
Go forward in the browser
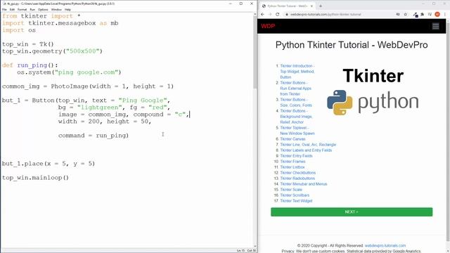[x=270, y=14]
